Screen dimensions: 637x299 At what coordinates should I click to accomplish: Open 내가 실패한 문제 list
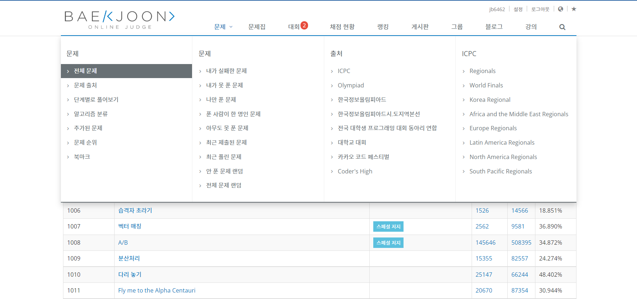(226, 71)
